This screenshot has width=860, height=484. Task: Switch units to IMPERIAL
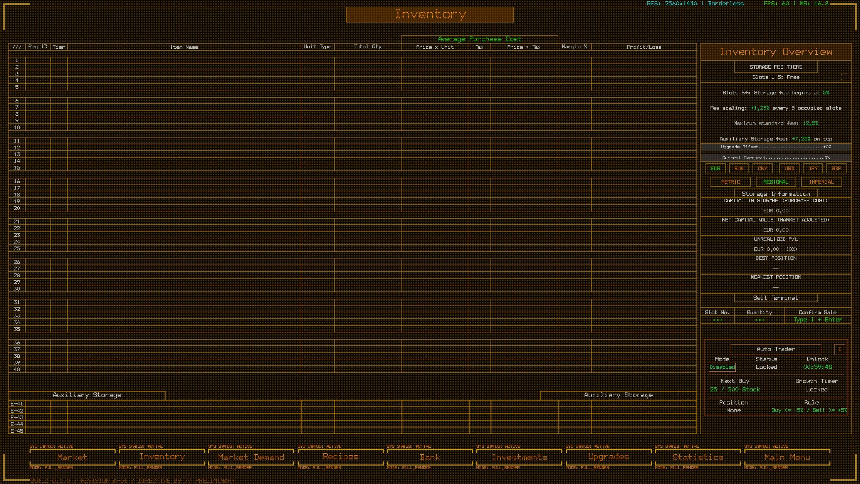(821, 182)
